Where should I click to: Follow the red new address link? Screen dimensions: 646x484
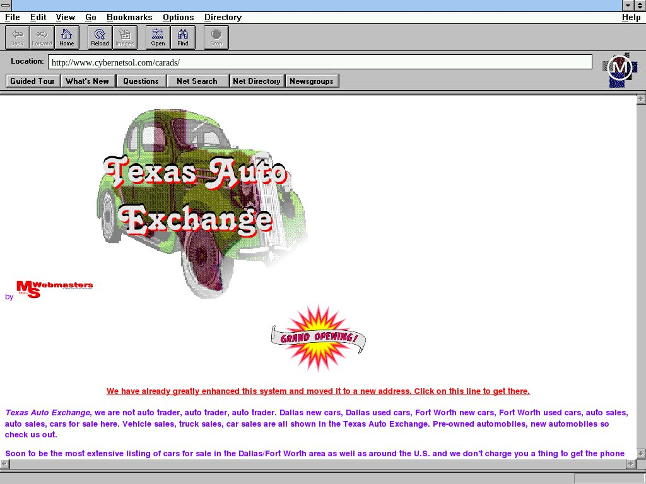(x=318, y=391)
